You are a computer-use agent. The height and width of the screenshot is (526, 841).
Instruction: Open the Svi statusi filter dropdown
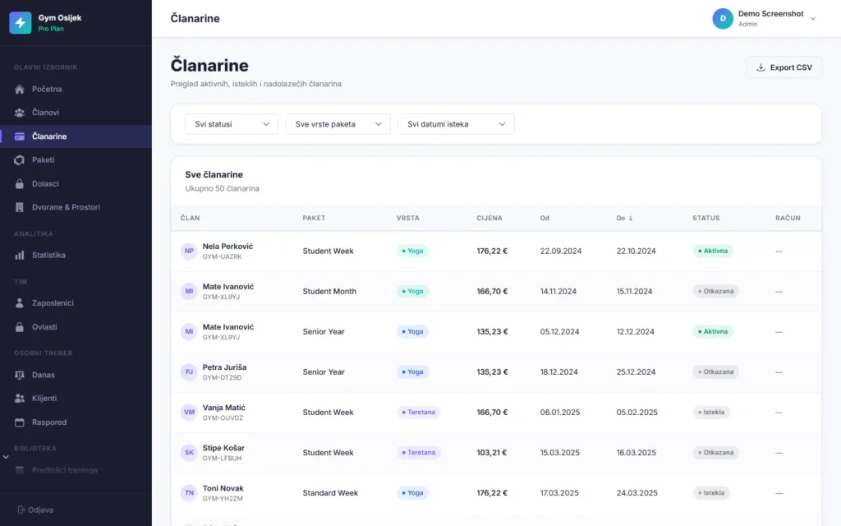232,124
